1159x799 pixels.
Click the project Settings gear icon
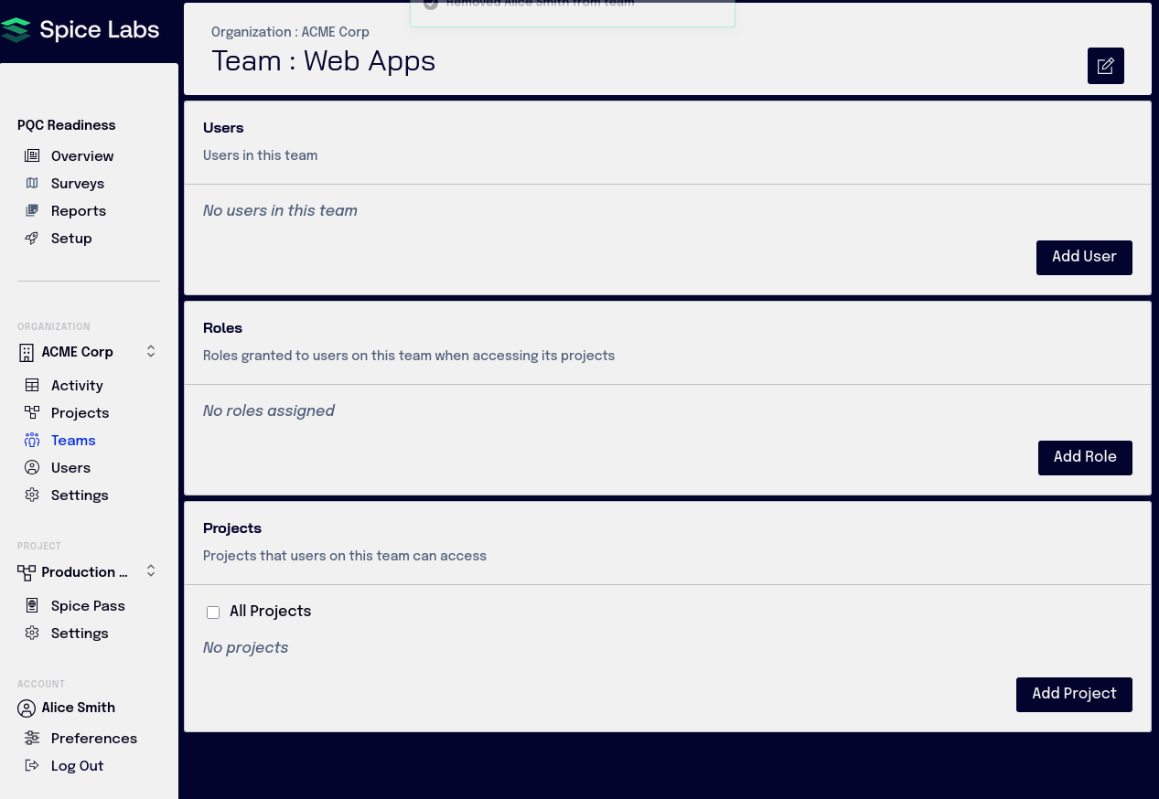tap(32, 633)
